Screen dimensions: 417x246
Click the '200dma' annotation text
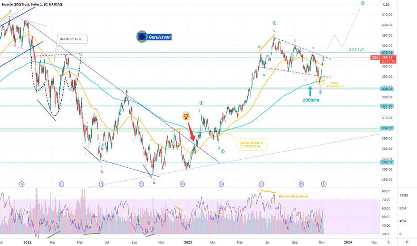coord(311,100)
